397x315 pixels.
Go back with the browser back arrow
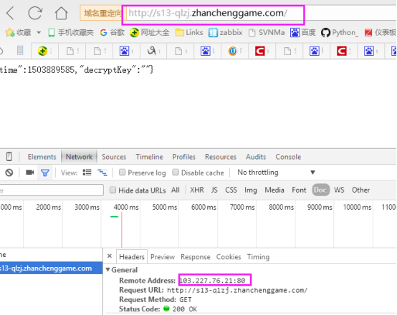(10, 13)
